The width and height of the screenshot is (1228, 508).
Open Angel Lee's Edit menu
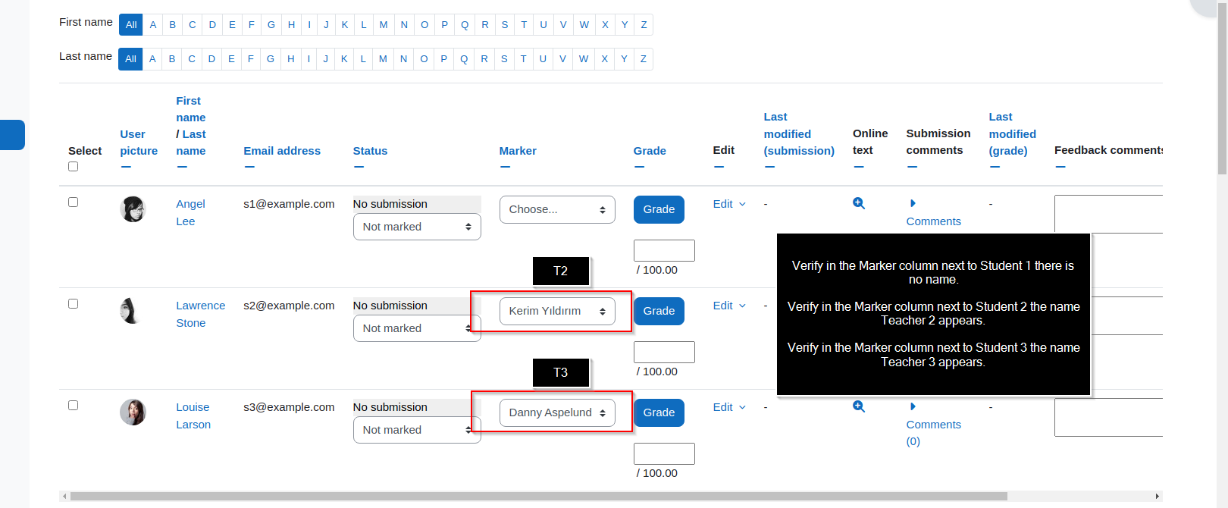pos(729,204)
